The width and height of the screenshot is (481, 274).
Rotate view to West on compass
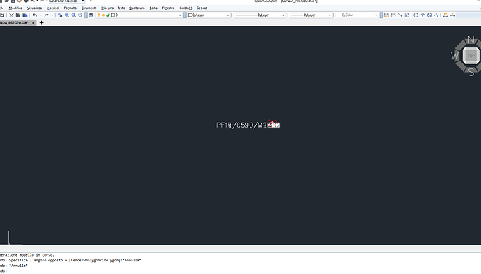pyautogui.click(x=455, y=56)
